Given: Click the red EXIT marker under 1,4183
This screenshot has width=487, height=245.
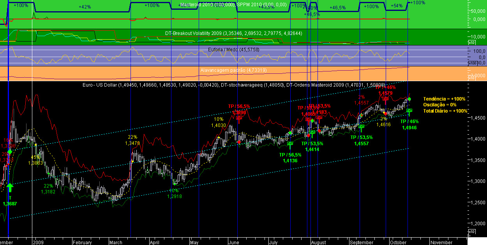Looking at the screenshot, I should tap(319, 118).
